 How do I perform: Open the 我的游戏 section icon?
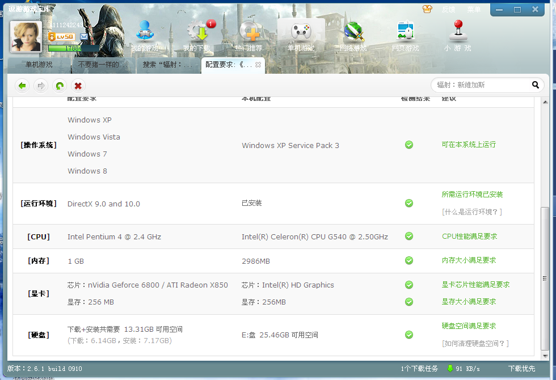(144, 31)
